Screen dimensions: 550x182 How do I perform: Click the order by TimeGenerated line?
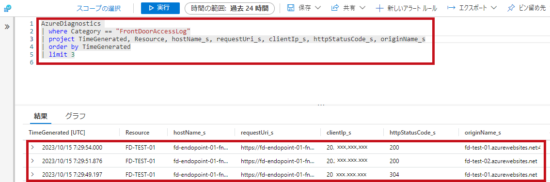(90, 47)
